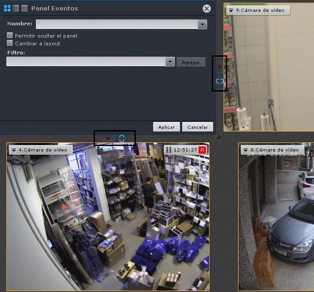Click the link-to-cell icon on panel's right edge
This screenshot has width=314, height=292.
(219, 81)
